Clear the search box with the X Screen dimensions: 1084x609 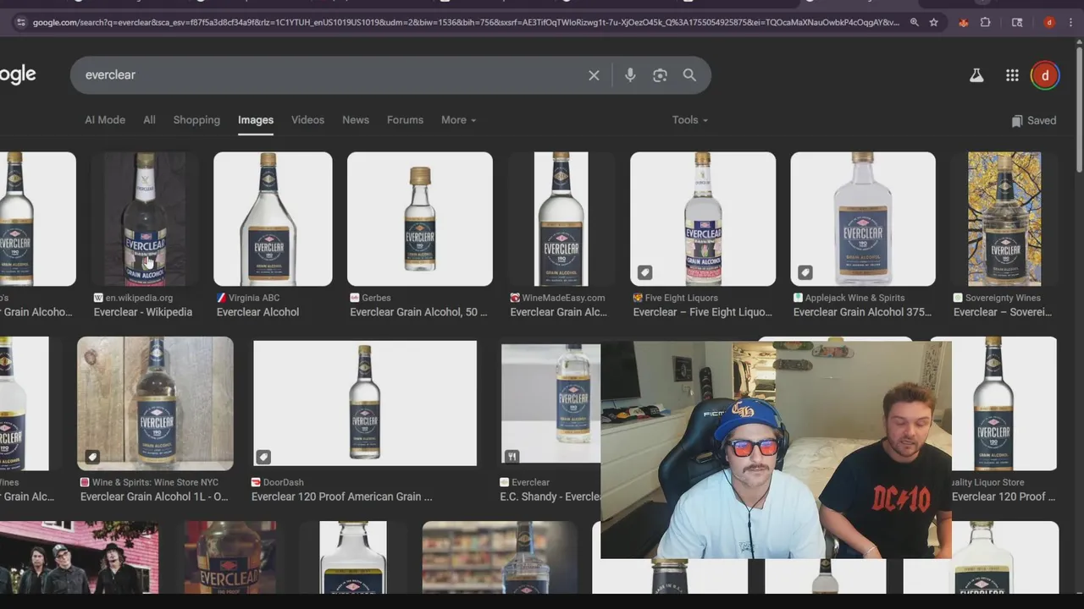[594, 75]
